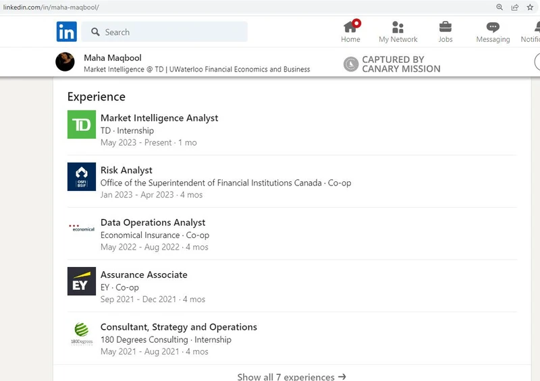This screenshot has width=540, height=381.
Task: Click the browser share page icon
Action: tap(515, 7)
